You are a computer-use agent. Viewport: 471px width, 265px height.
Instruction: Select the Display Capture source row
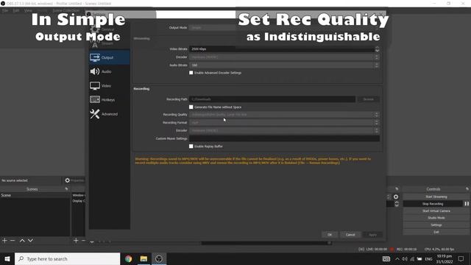[79, 201]
